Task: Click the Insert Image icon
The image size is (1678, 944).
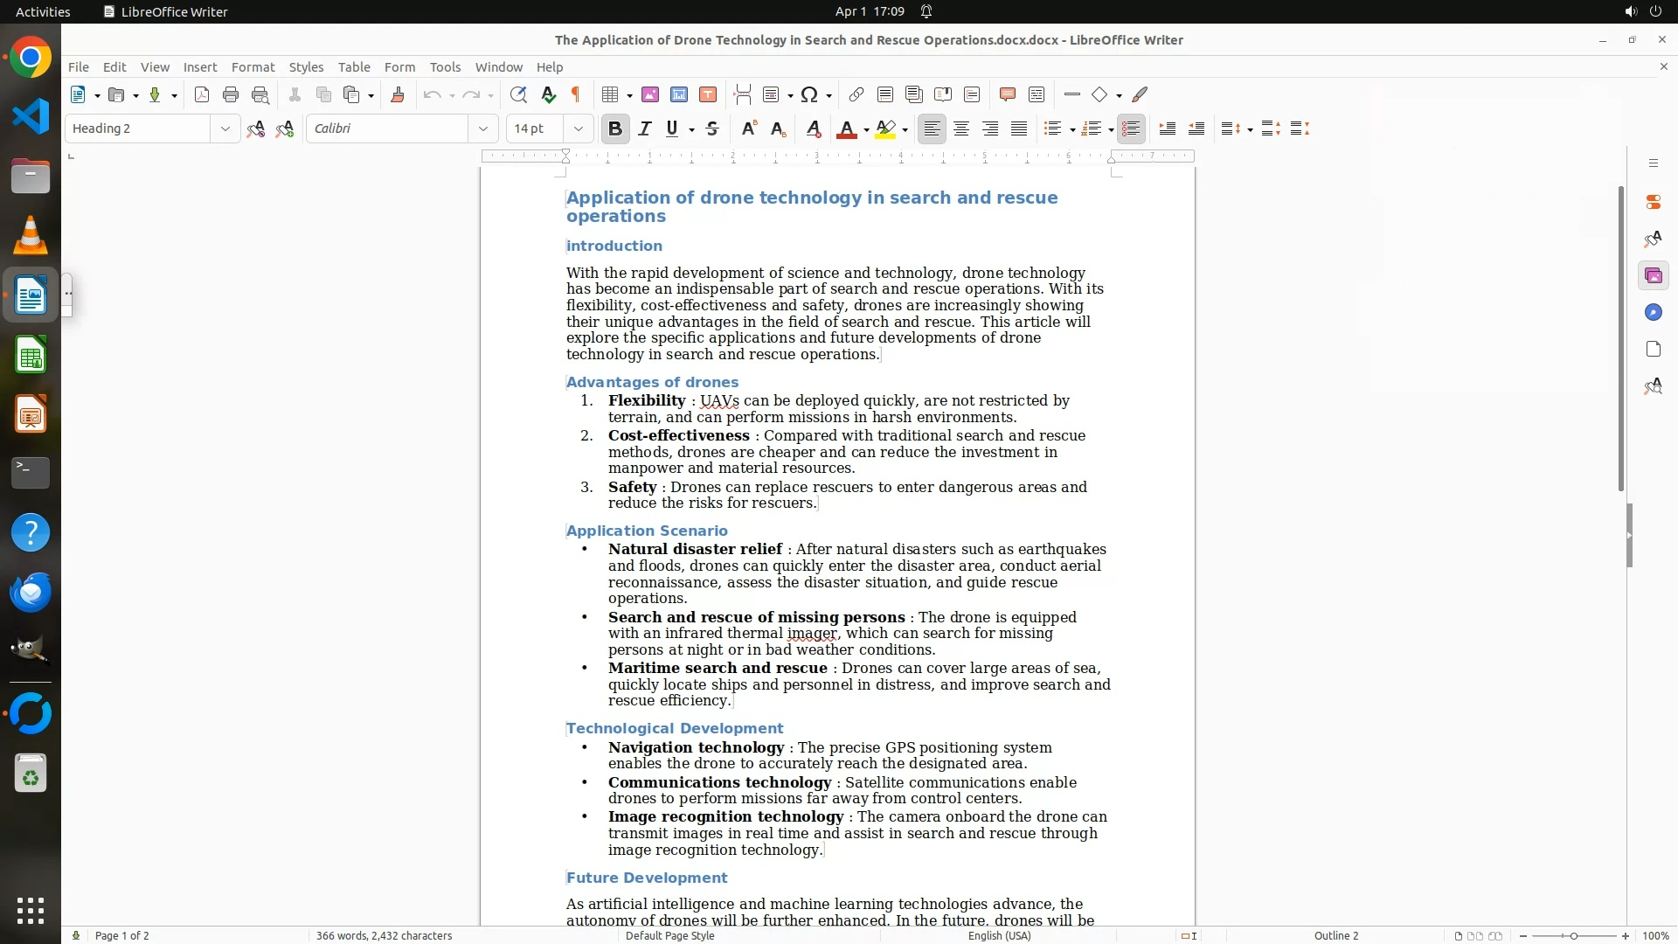Action: (650, 94)
